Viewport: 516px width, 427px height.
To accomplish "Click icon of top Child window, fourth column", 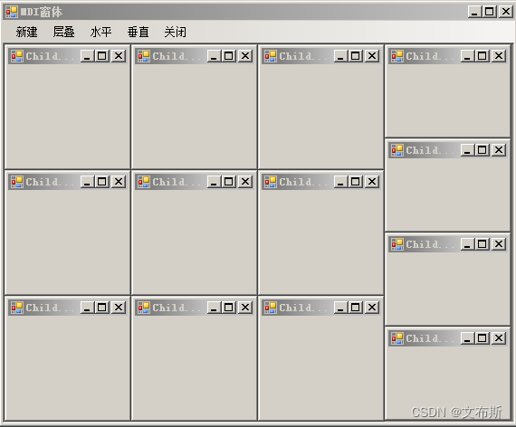I will (x=397, y=56).
